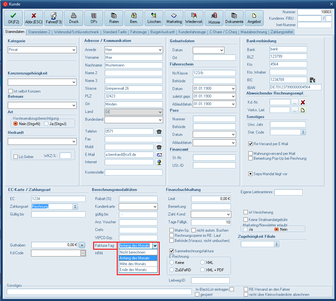Click into the Nachname input field
The image size is (336, 301).
pos(133,65)
